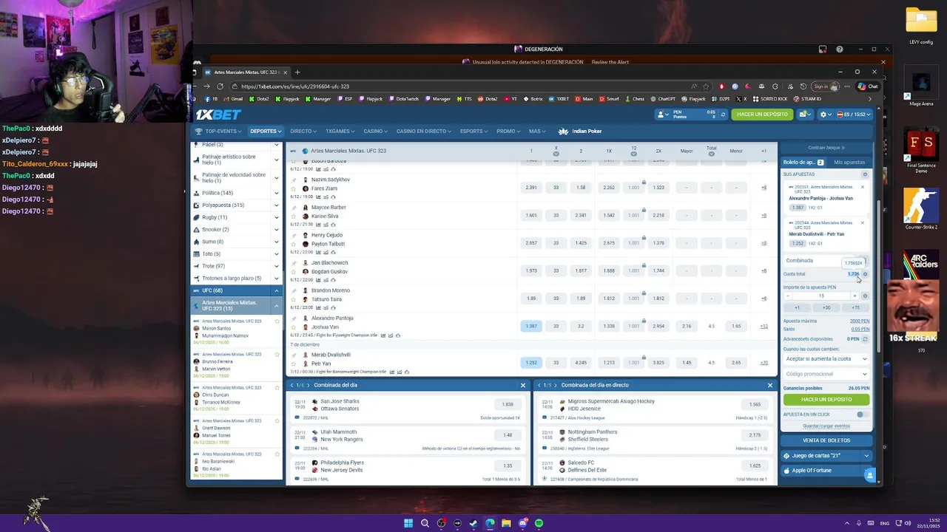
Task: Open File Explorer from taskbar
Action: [x=506, y=523]
